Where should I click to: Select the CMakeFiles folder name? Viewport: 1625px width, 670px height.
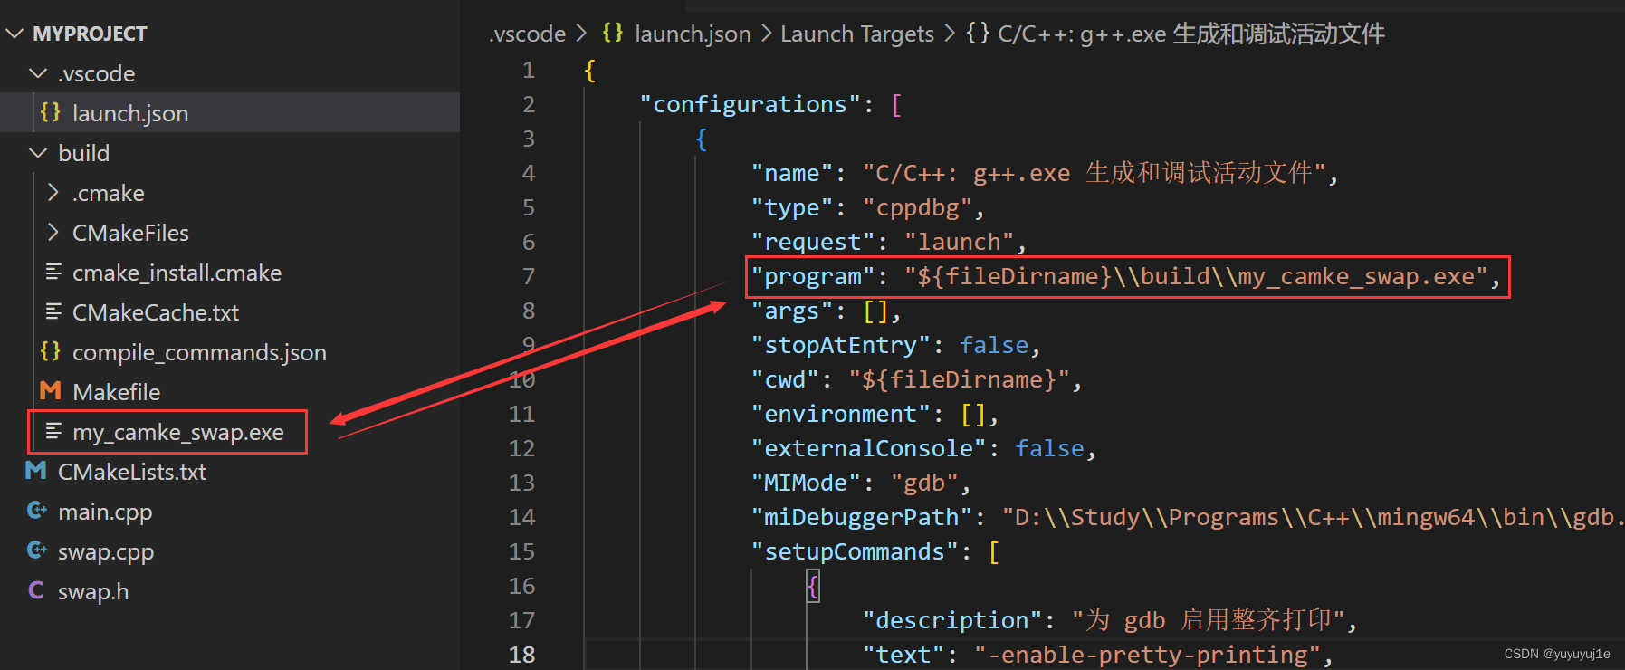130,233
